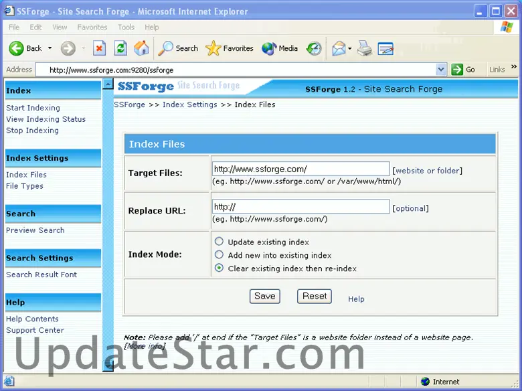
Task: Open Help Contents link
Action: (x=32, y=319)
